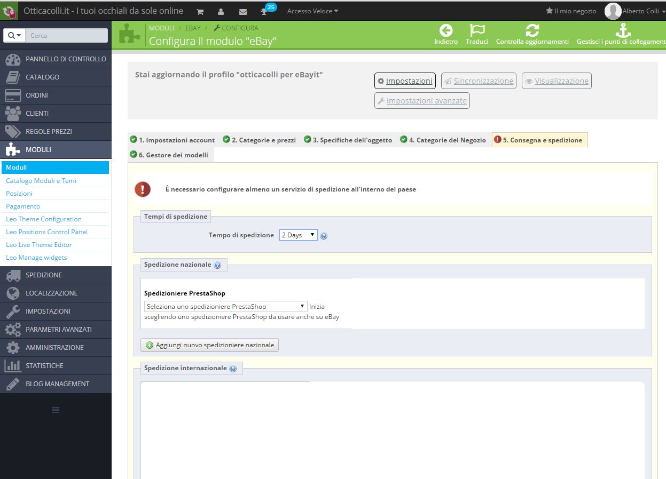Expand the Accesso Veloce dropdown
This screenshot has height=479, width=666.
click(312, 11)
